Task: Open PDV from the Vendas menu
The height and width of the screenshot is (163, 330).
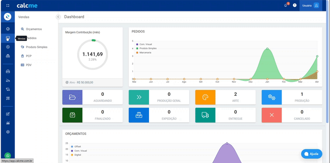Action: point(29,65)
